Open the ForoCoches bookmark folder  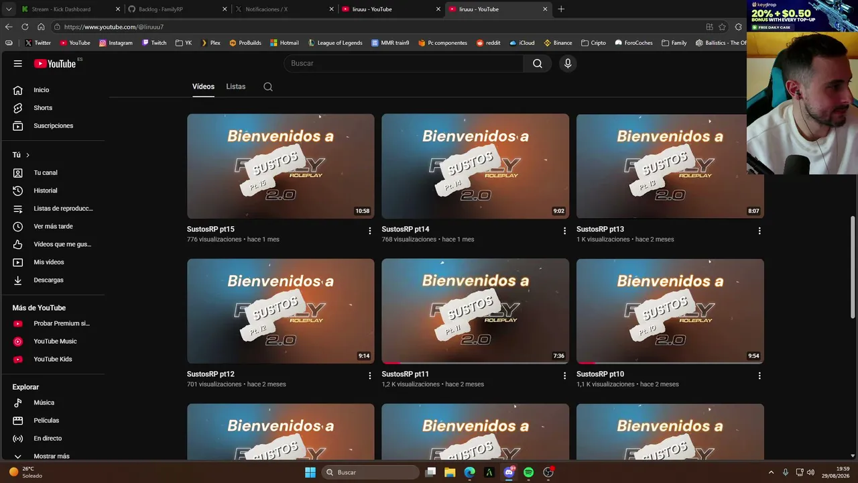(x=633, y=43)
